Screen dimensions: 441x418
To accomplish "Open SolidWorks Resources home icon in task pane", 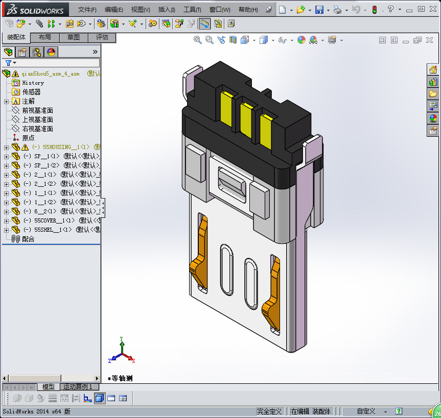I will tap(433, 69).
